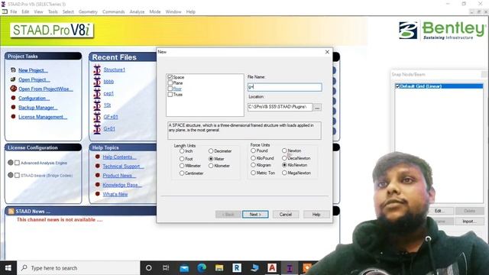
Task: Toggle the Space structure checkbox
Action: (170, 76)
